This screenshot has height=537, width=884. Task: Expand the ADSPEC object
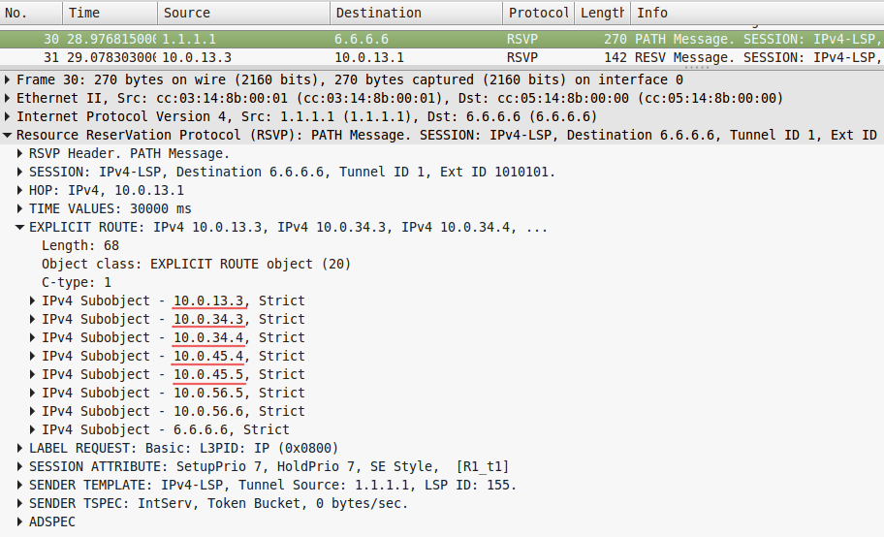tap(21, 521)
